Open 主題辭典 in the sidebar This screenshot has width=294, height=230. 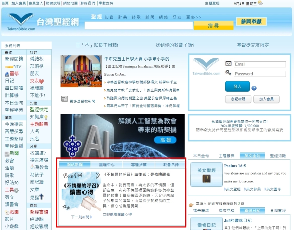coord(39,124)
